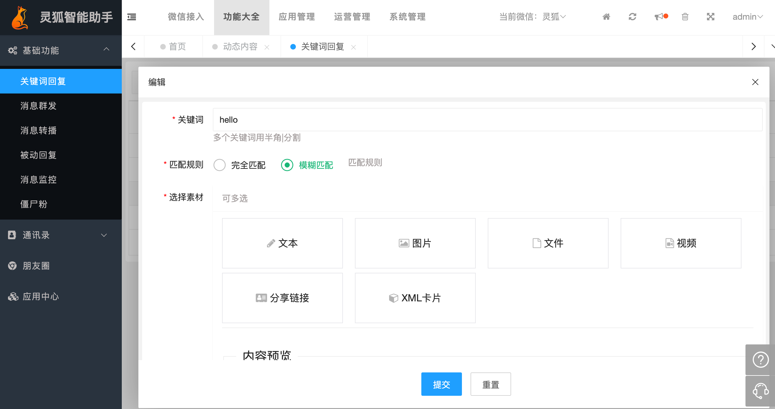Screen dimensions: 775x409
Task: Click the refresh icon in top bar
Action: (x=632, y=17)
